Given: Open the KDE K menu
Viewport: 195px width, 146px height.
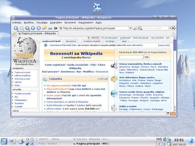Looking at the screenshot, I should [4, 141].
